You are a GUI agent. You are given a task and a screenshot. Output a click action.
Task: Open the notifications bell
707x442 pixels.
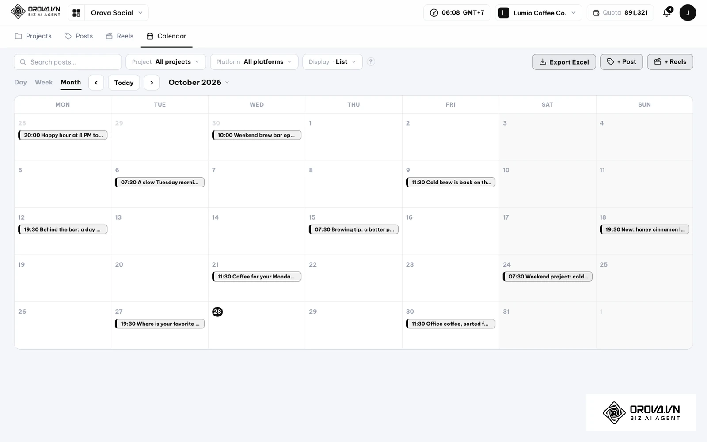tap(667, 13)
